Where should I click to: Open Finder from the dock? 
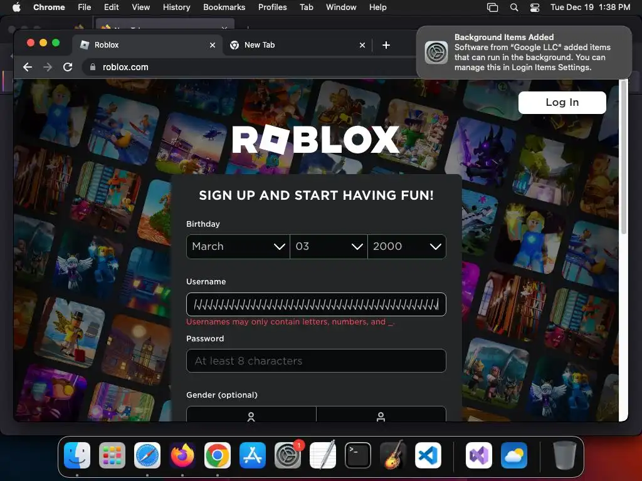click(77, 455)
